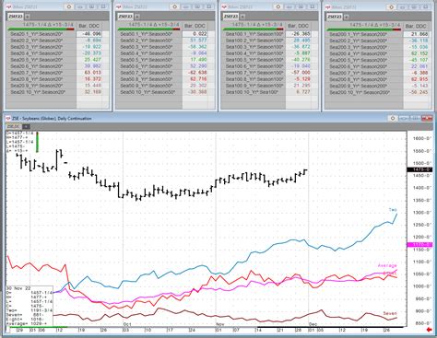This screenshot has width=437, height=338.
Task: Open settings gear in Sea20 monitor window
Action: pyautogui.click(x=69, y=6)
